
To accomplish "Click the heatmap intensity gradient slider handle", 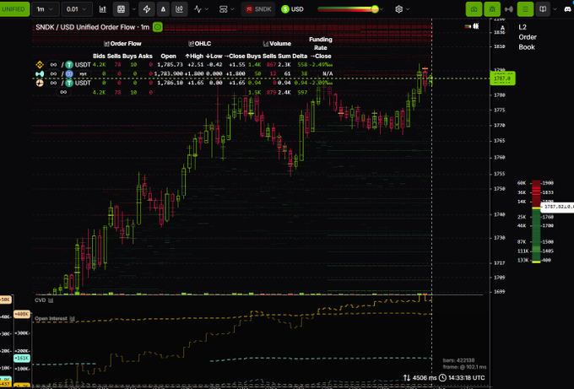I will click(375, 9).
